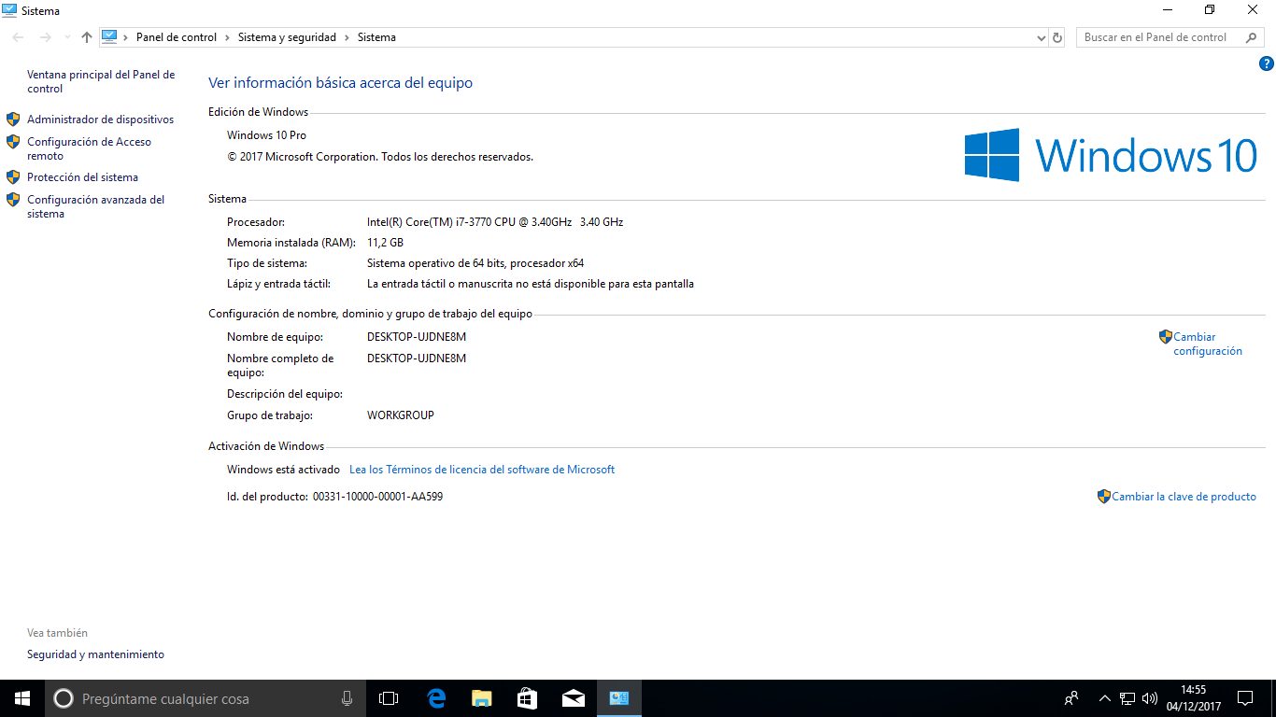
Task: Launch Microsoft Edge from taskbar
Action: [x=436, y=698]
